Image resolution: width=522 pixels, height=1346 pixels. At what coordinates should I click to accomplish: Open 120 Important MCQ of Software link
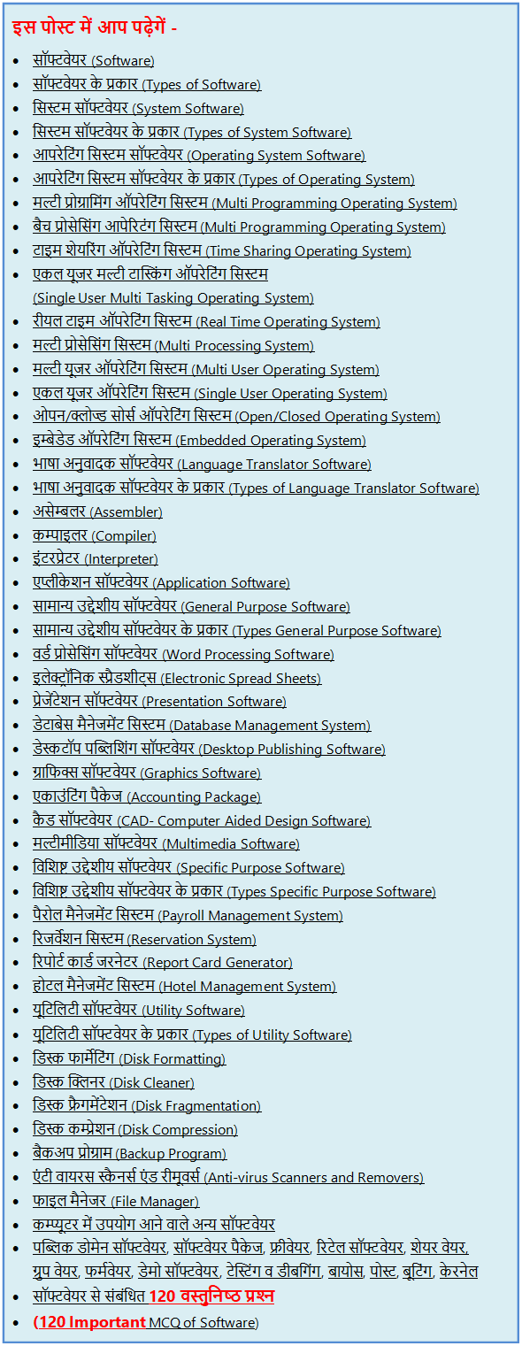point(146,1322)
